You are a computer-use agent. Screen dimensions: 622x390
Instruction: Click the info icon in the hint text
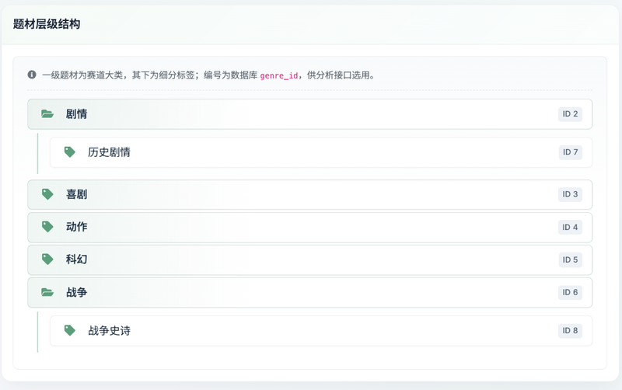[x=32, y=75]
